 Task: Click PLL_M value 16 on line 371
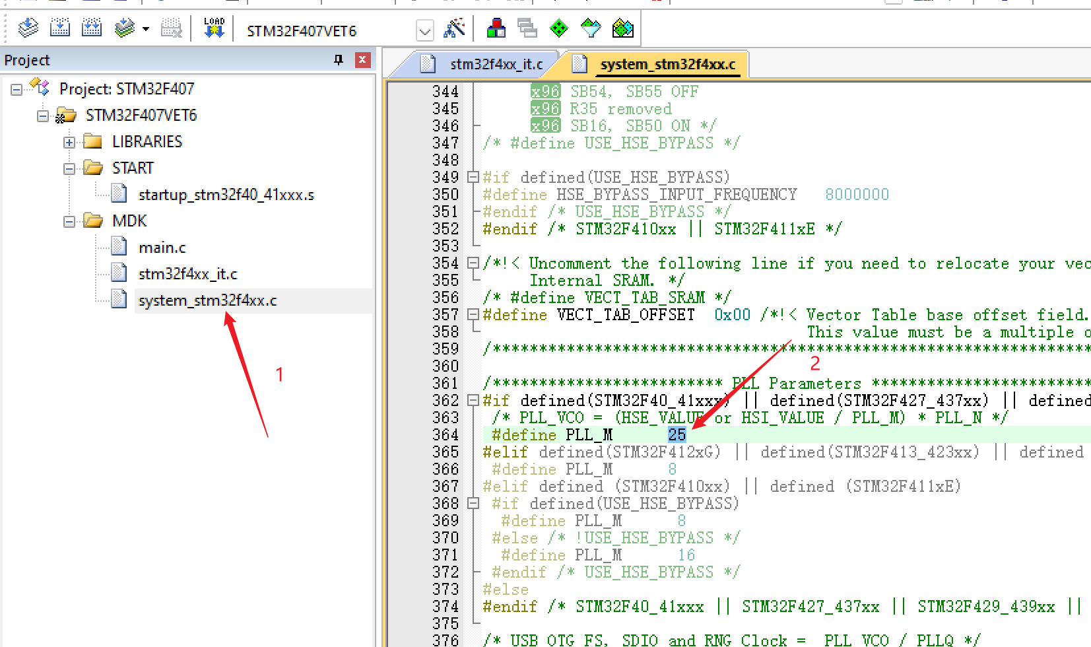[686, 555]
